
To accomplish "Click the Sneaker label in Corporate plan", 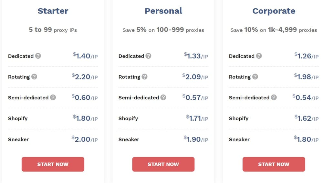I will (x=239, y=139).
